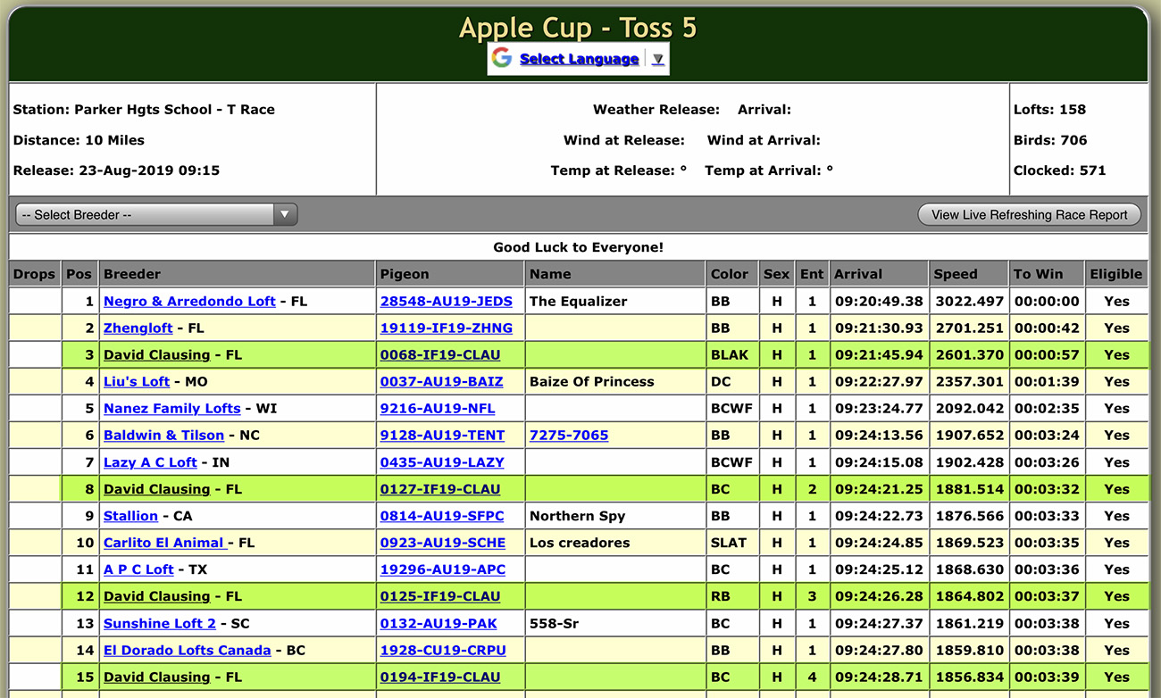The width and height of the screenshot is (1161, 698).
Task: Open the Select Language dropdown arrow
Action: [658, 59]
